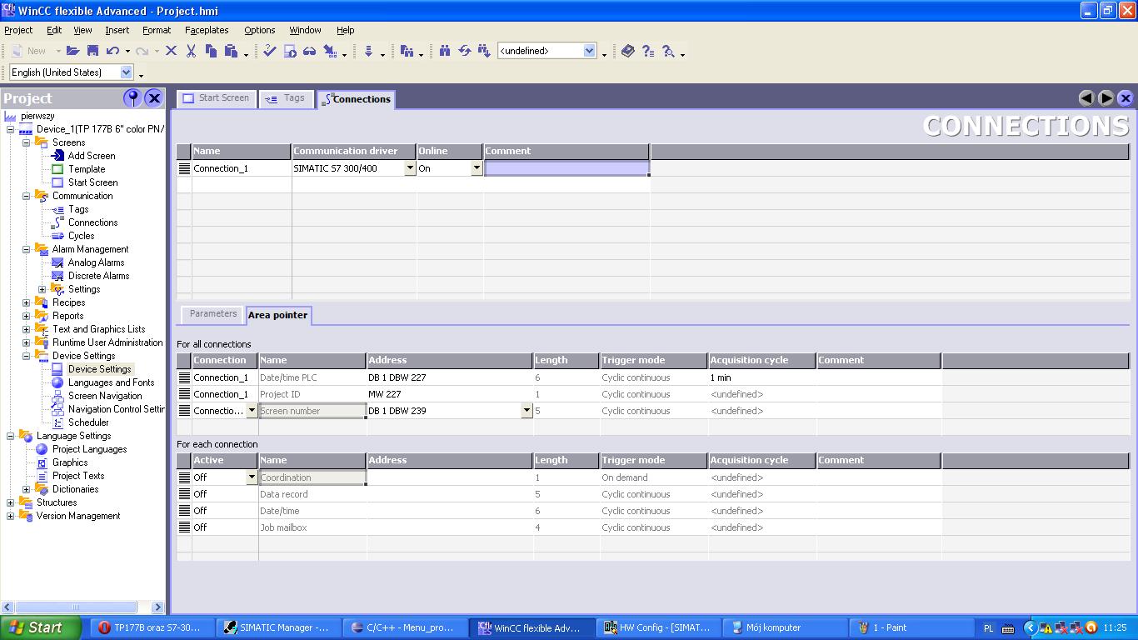Open the Options menu
Viewport: 1138px width, 640px height.
point(259,30)
